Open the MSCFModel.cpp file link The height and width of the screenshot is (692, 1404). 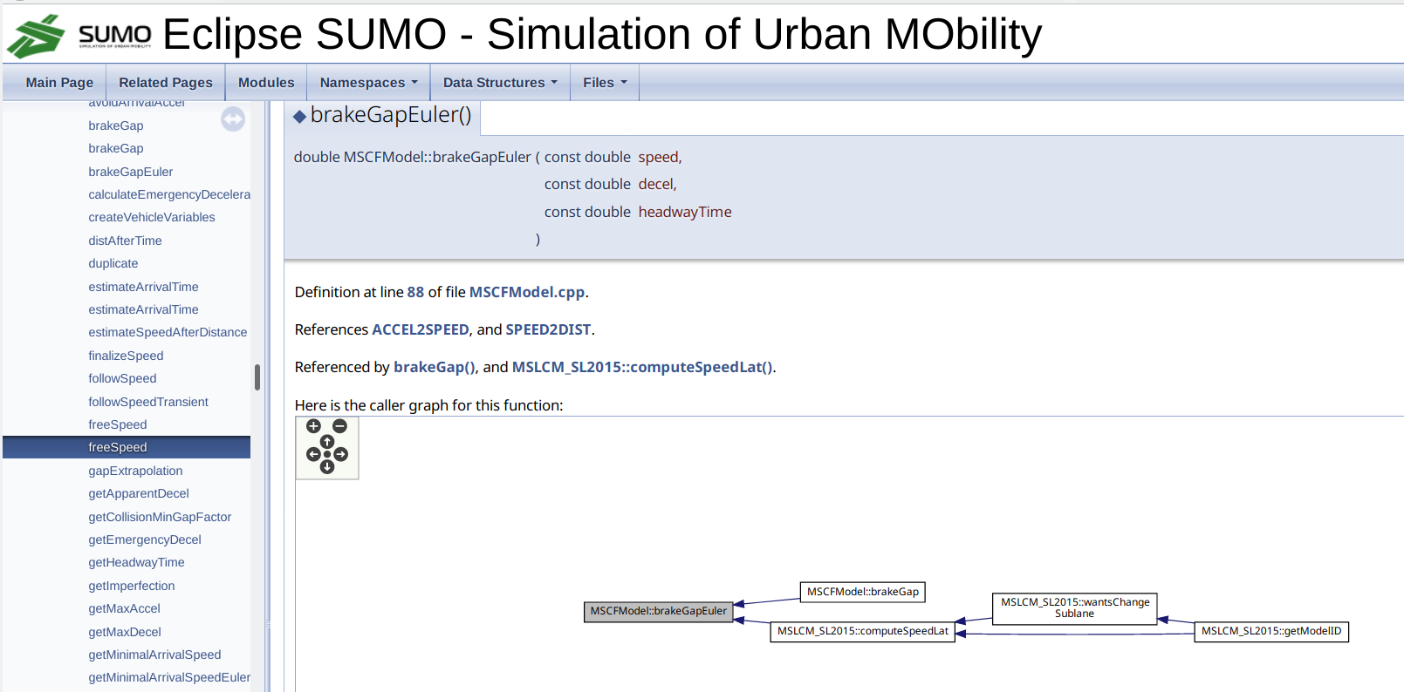(x=526, y=292)
